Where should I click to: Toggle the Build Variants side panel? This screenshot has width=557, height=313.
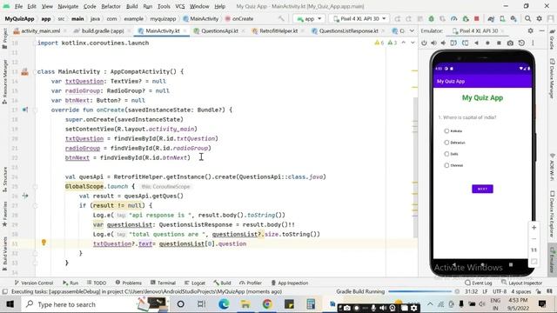tap(4, 254)
